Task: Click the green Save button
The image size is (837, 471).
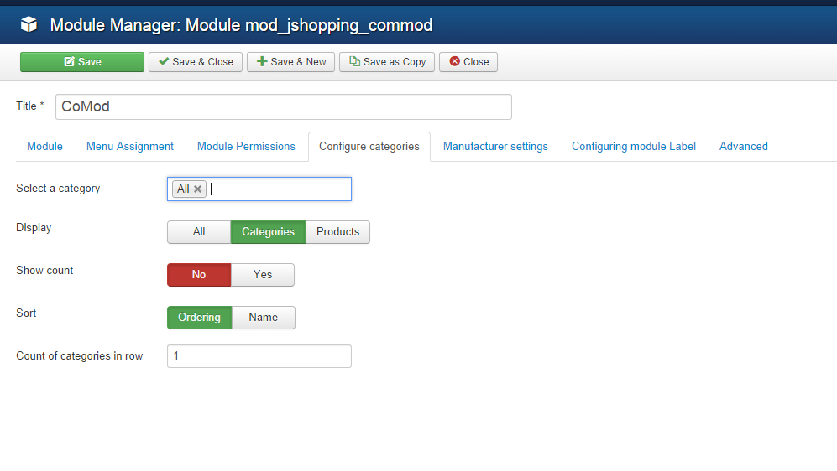Action: coord(82,62)
